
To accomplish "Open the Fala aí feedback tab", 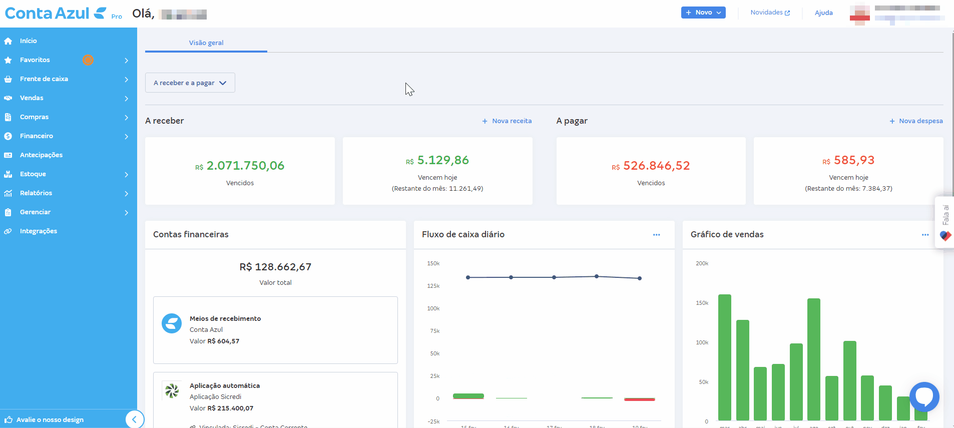I will (945, 222).
